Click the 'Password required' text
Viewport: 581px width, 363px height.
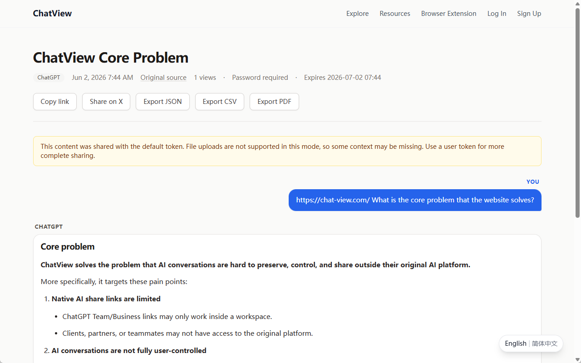(x=260, y=78)
